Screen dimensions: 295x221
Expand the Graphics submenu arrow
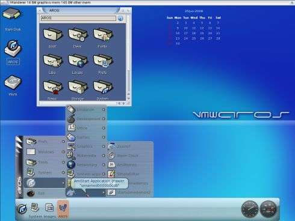coord(104,147)
